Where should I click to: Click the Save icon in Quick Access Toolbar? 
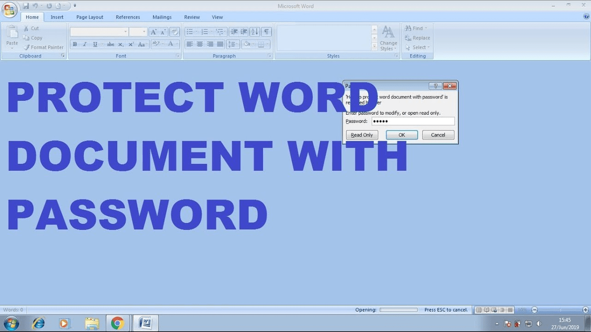coord(26,5)
